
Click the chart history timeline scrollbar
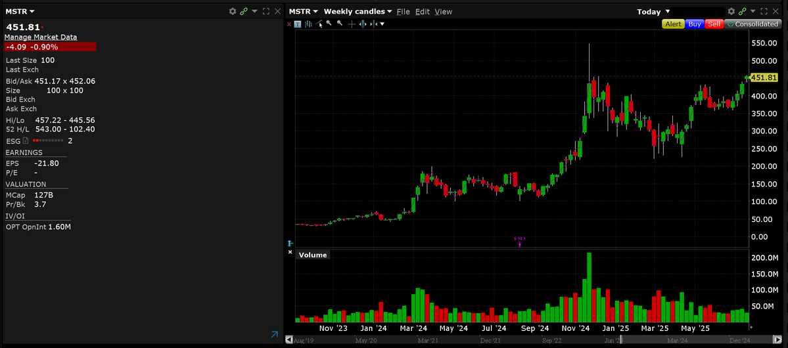[x=533, y=340]
